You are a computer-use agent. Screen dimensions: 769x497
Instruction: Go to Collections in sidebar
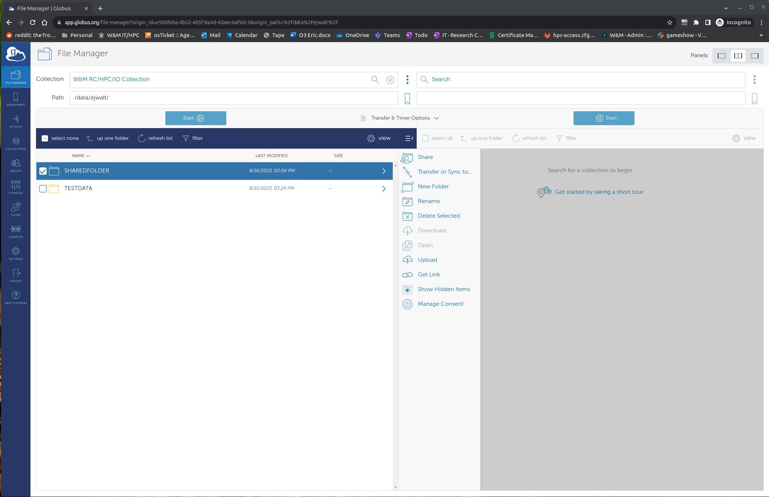[x=16, y=143]
